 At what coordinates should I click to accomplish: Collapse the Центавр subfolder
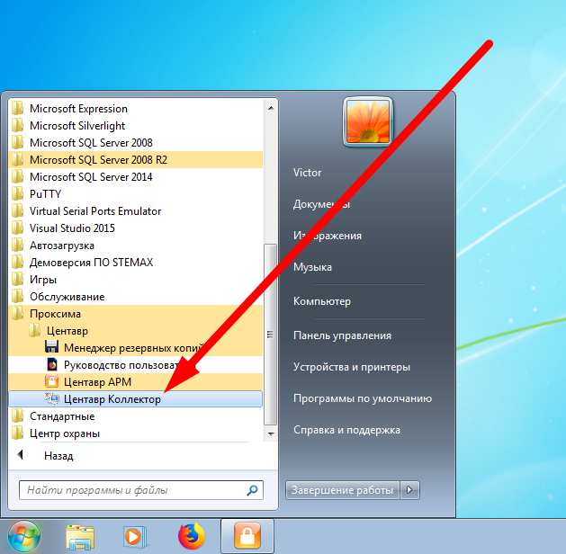(135, 331)
